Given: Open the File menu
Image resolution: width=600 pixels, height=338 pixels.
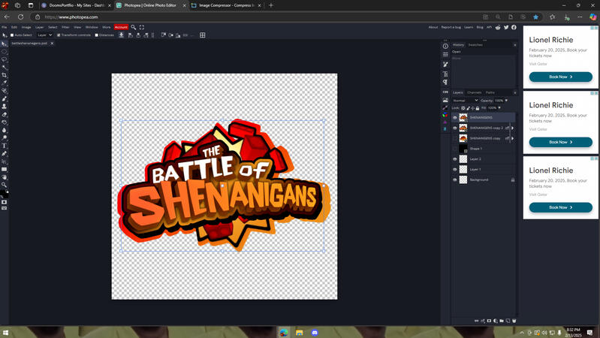Looking at the screenshot, I should 5,27.
